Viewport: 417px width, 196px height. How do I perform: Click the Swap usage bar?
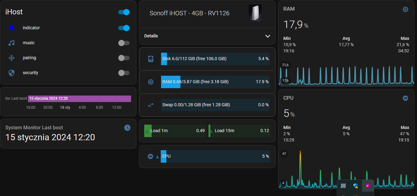(x=215, y=105)
